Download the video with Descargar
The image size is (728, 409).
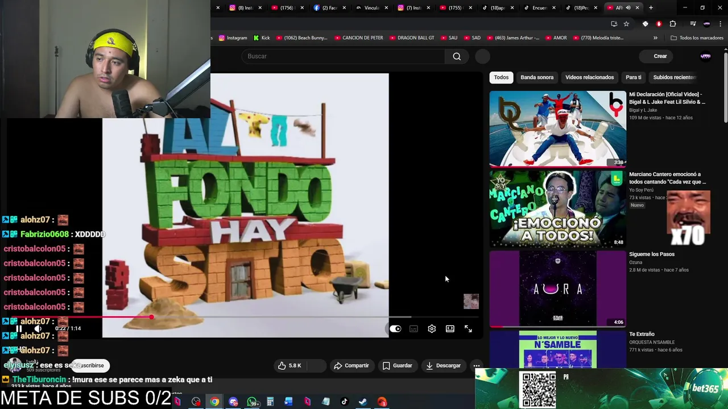click(x=444, y=365)
